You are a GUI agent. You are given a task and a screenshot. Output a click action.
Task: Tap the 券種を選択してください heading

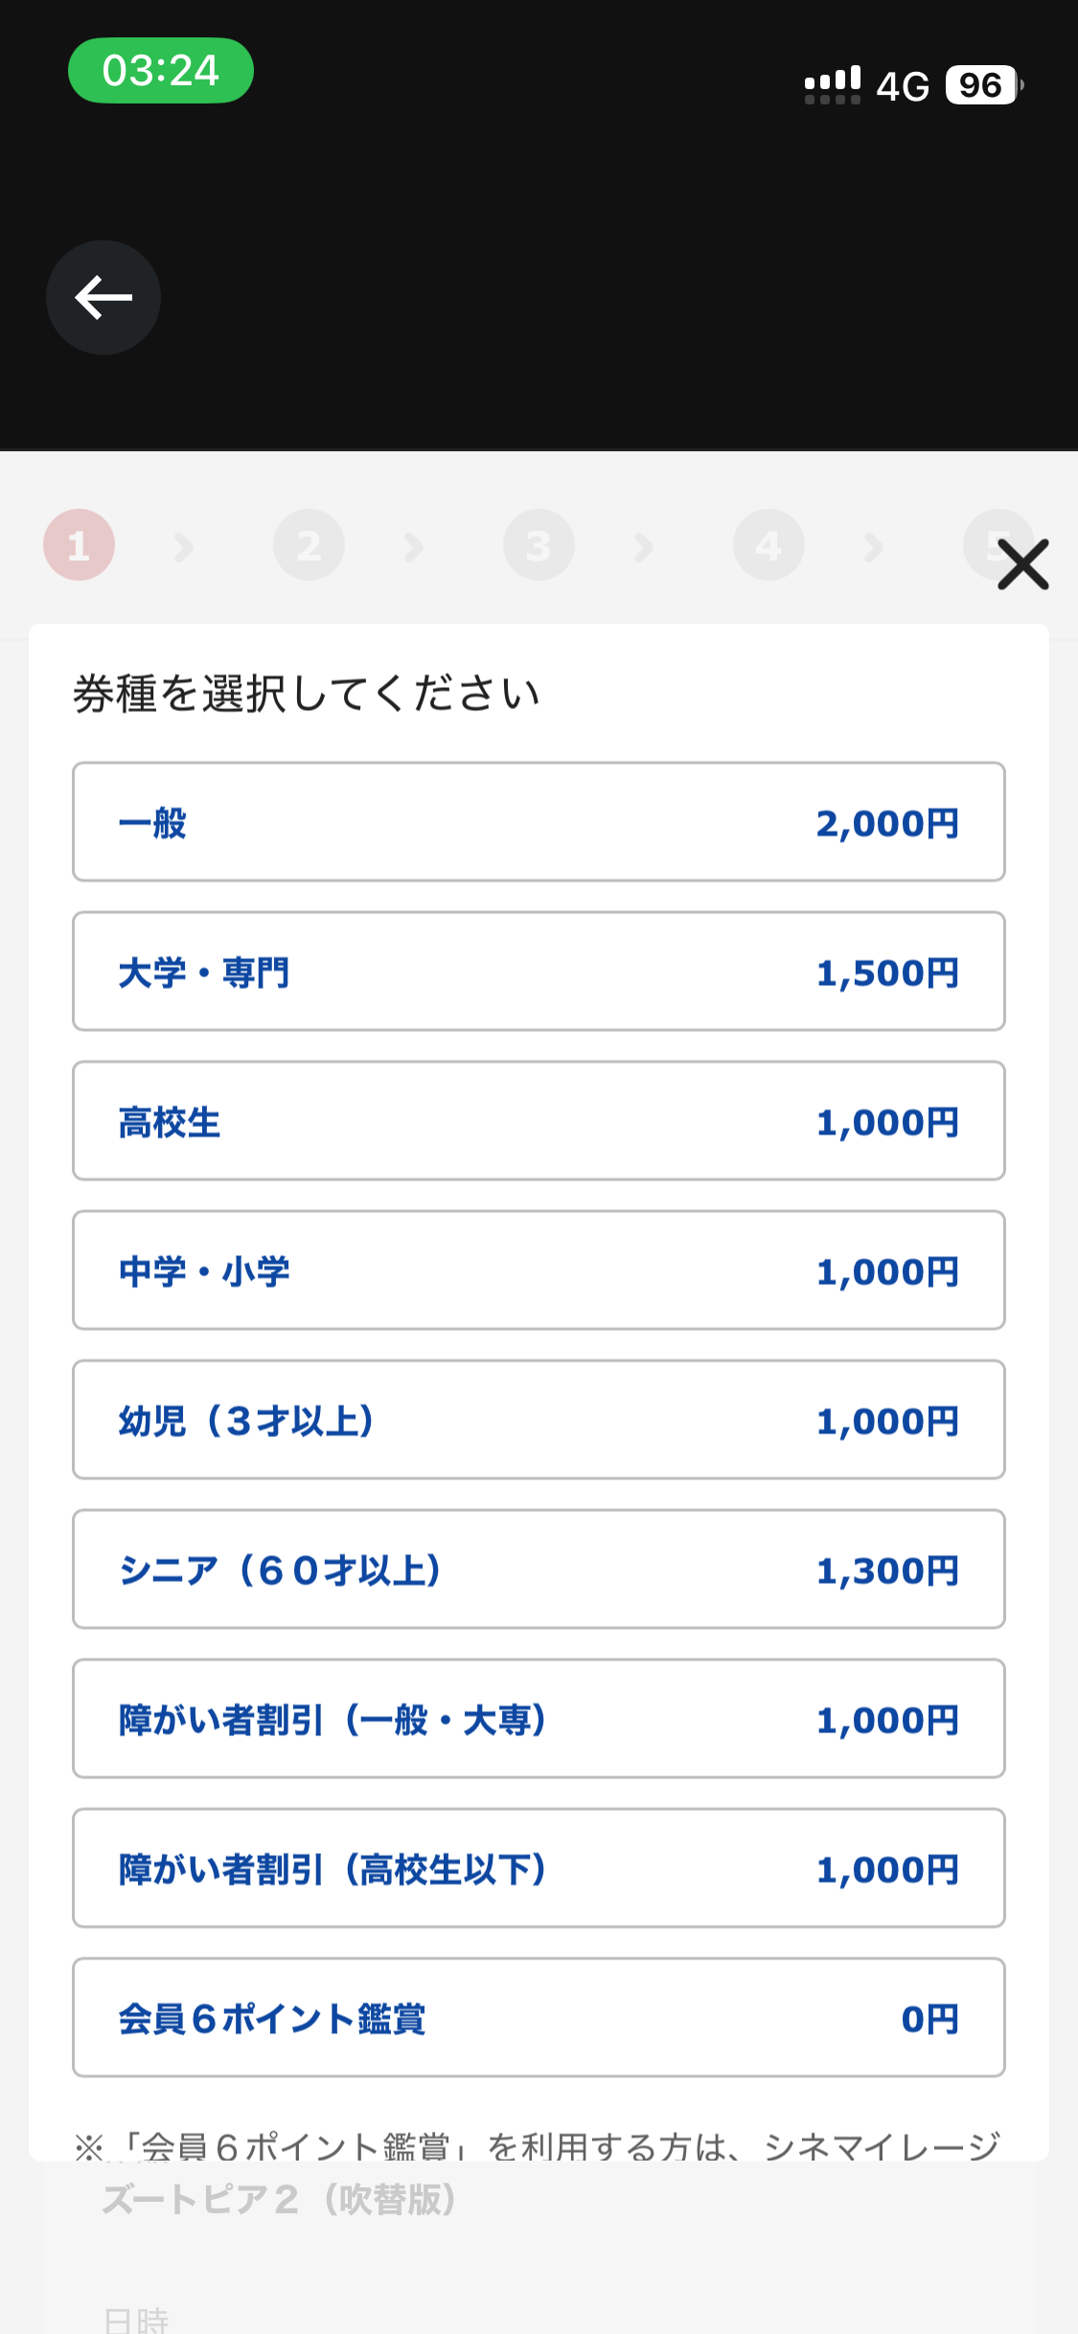pyautogui.click(x=307, y=694)
